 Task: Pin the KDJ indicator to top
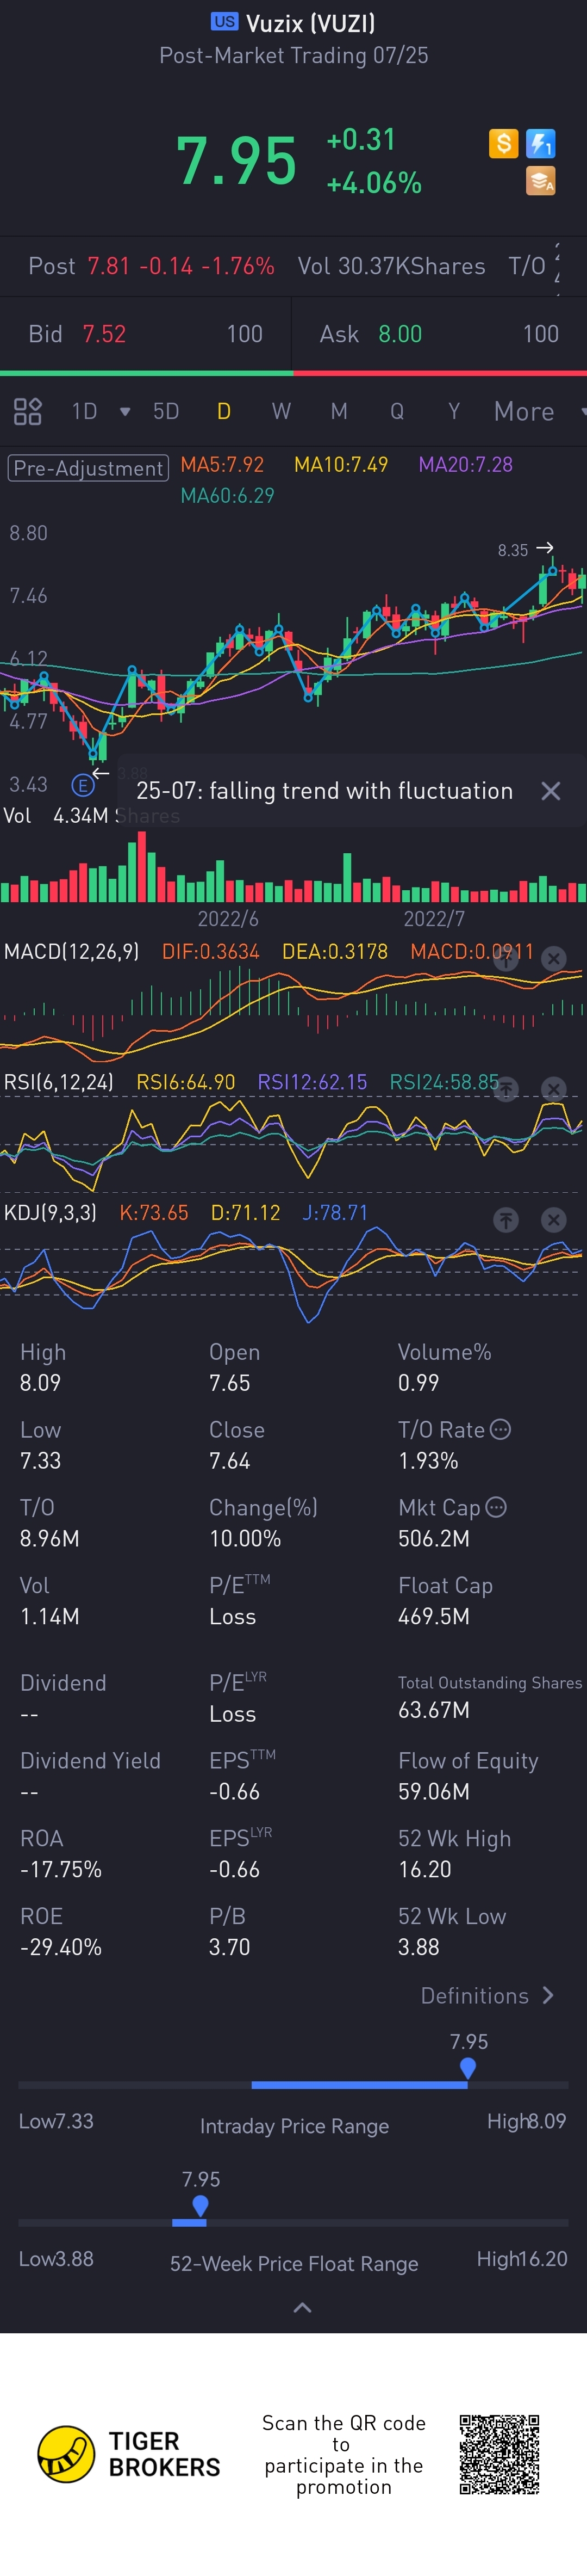click(506, 1219)
